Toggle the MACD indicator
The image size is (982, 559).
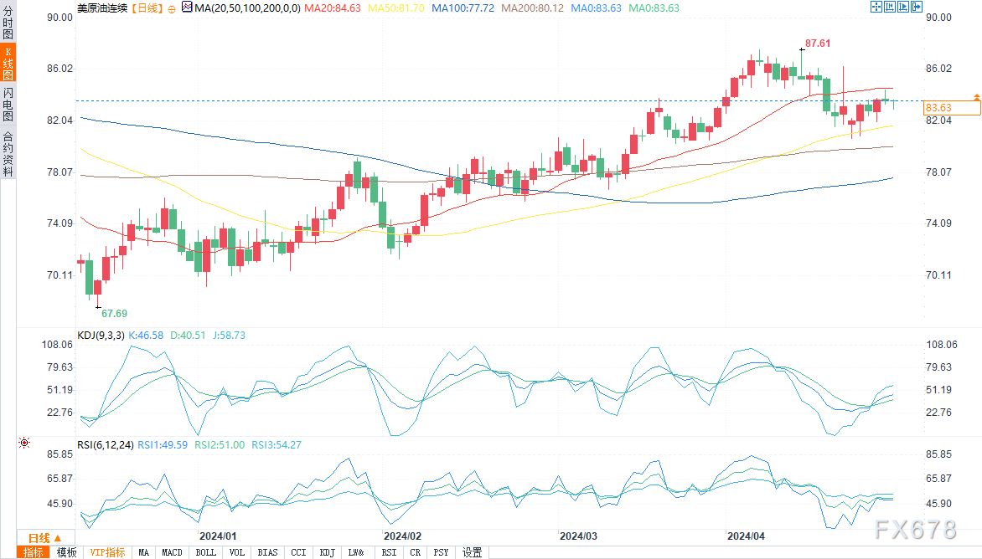[x=172, y=552]
